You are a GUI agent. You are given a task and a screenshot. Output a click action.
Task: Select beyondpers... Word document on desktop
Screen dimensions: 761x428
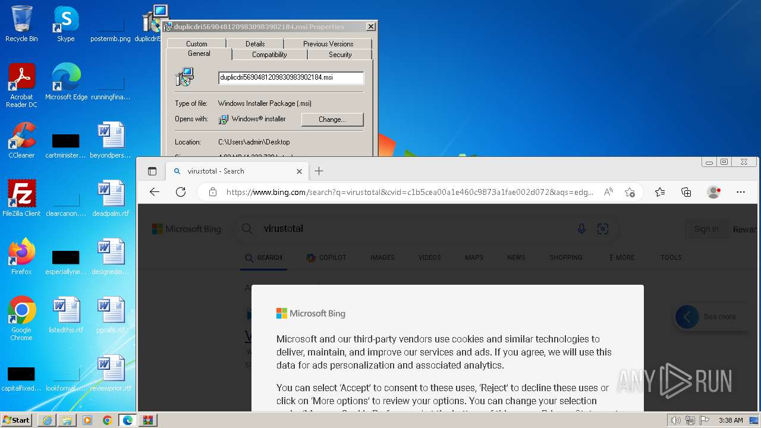111,140
